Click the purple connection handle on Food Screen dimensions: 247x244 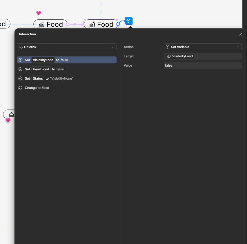(68, 24)
